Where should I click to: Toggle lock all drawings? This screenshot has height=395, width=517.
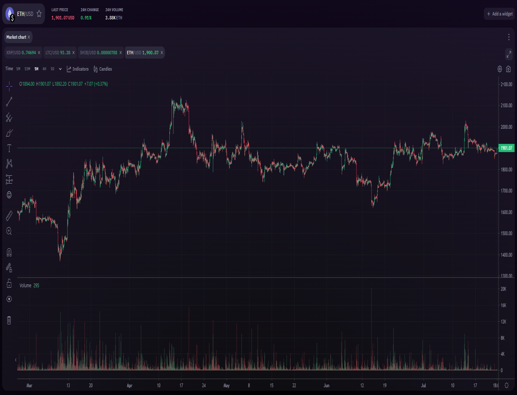[9, 283]
